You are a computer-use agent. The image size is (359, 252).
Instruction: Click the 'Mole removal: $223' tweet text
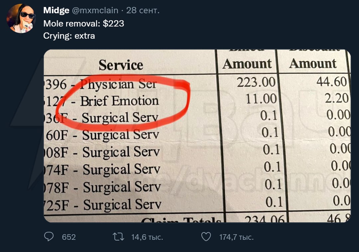click(83, 23)
